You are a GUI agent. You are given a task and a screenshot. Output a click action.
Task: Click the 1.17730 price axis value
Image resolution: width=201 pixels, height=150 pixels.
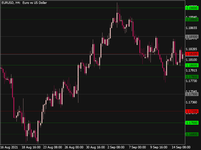[x=191, y=81]
